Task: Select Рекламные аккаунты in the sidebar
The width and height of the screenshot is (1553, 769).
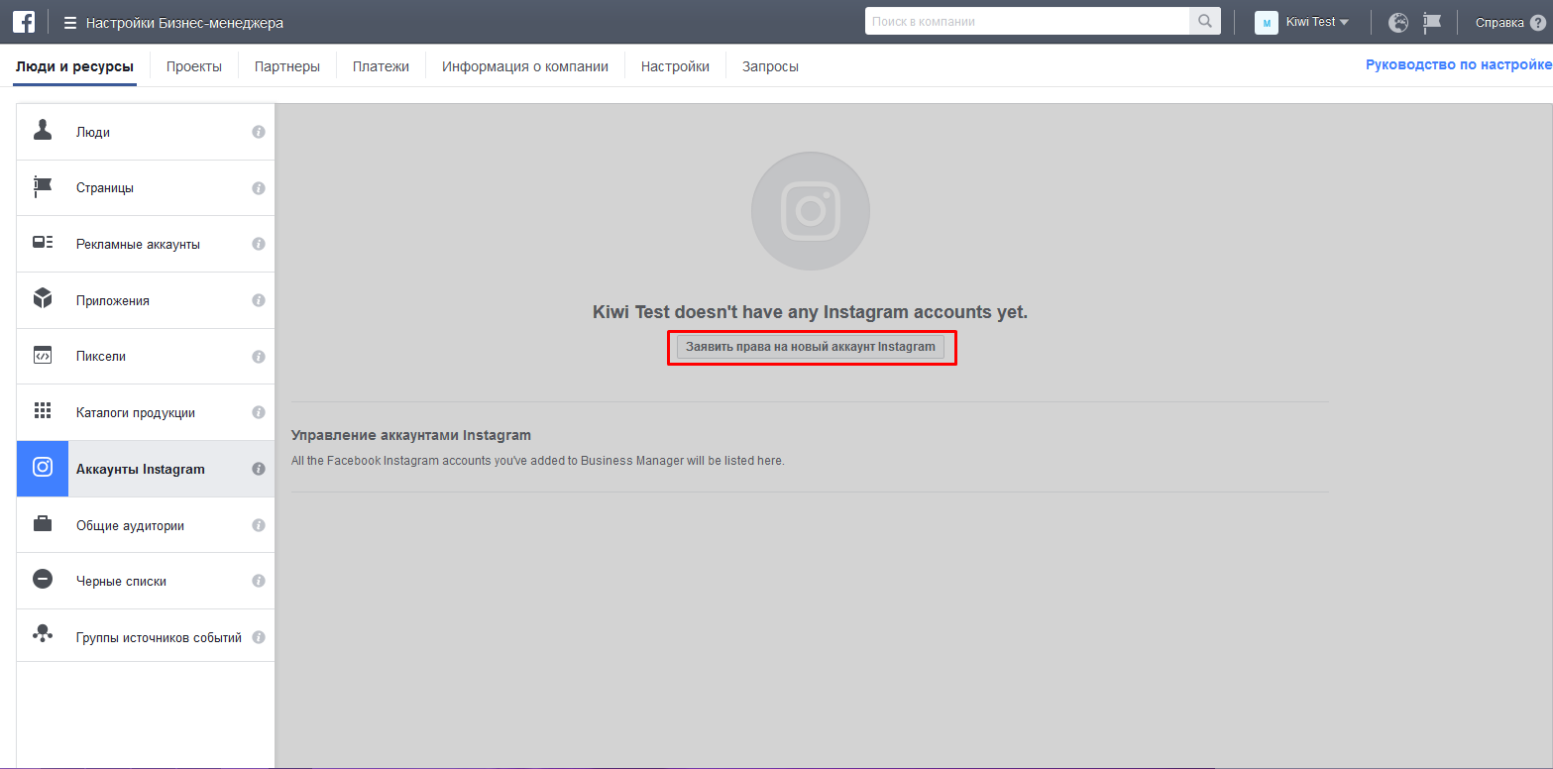Action: pyautogui.click(x=146, y=244)
